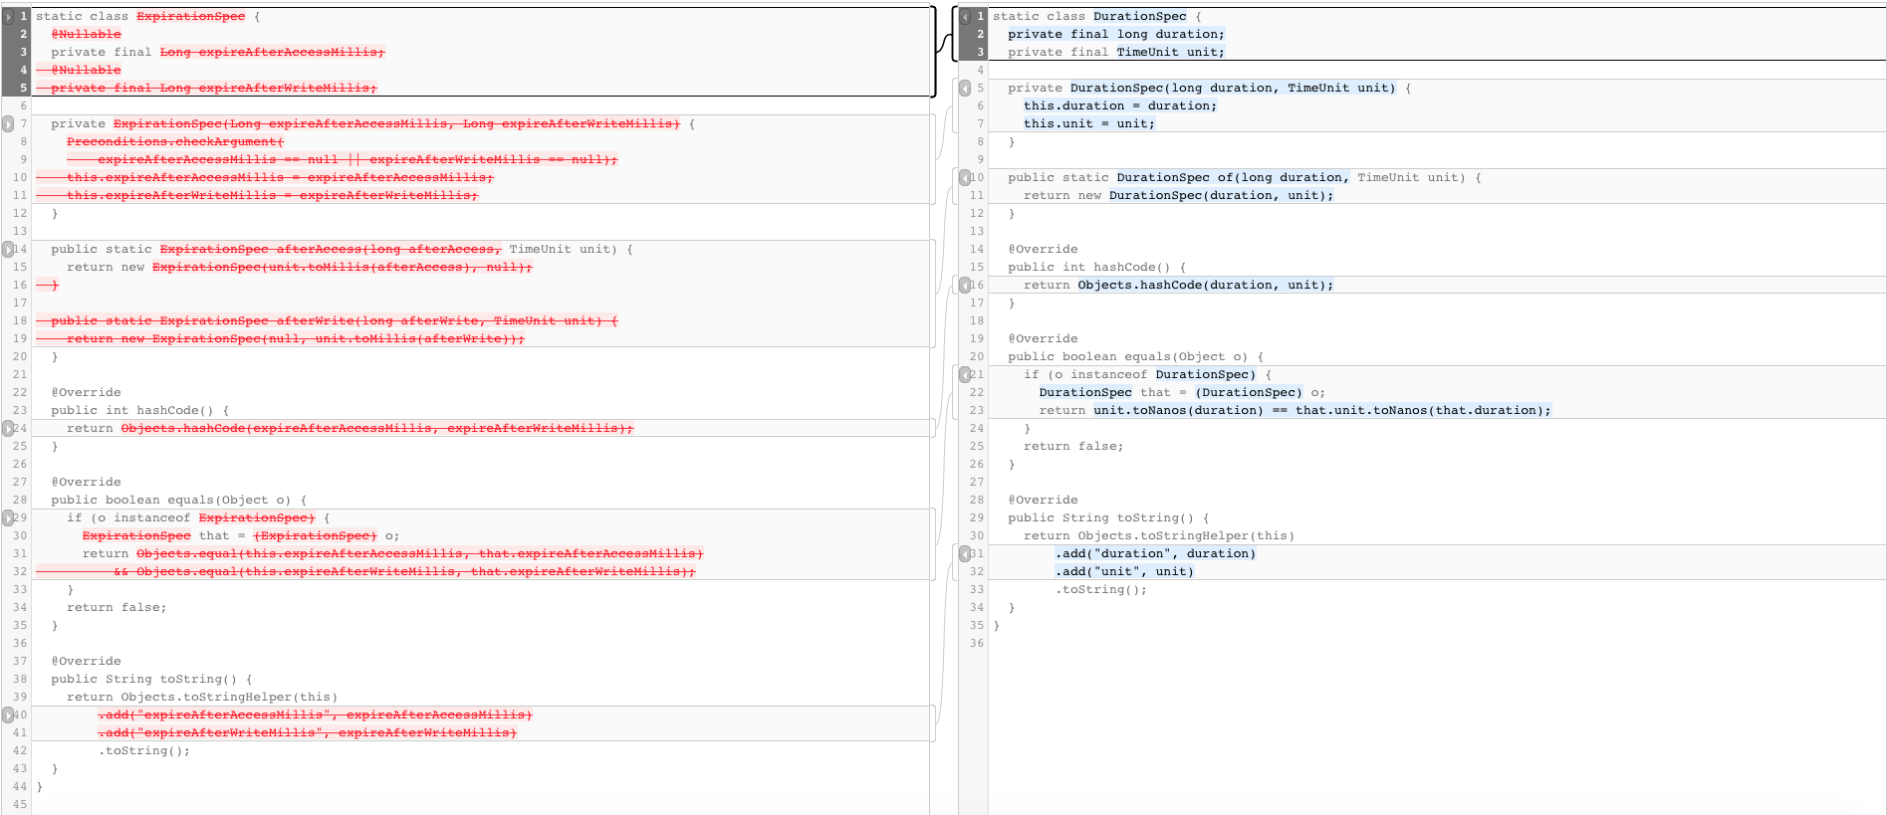
Task: Click 'this.unit = unit;' in the right pane
Action: [x=1088, y=124]
